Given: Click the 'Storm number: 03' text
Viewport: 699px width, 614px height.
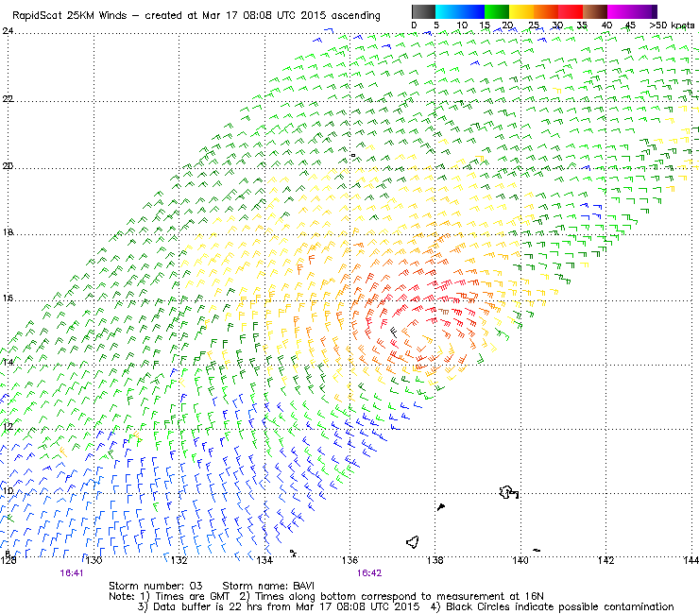Looking at the screenshot, I should [156, 586].
